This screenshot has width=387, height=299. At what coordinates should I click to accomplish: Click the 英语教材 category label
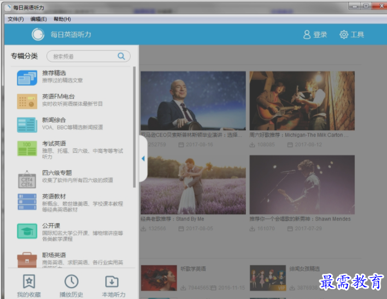click(x=54, y=196)
